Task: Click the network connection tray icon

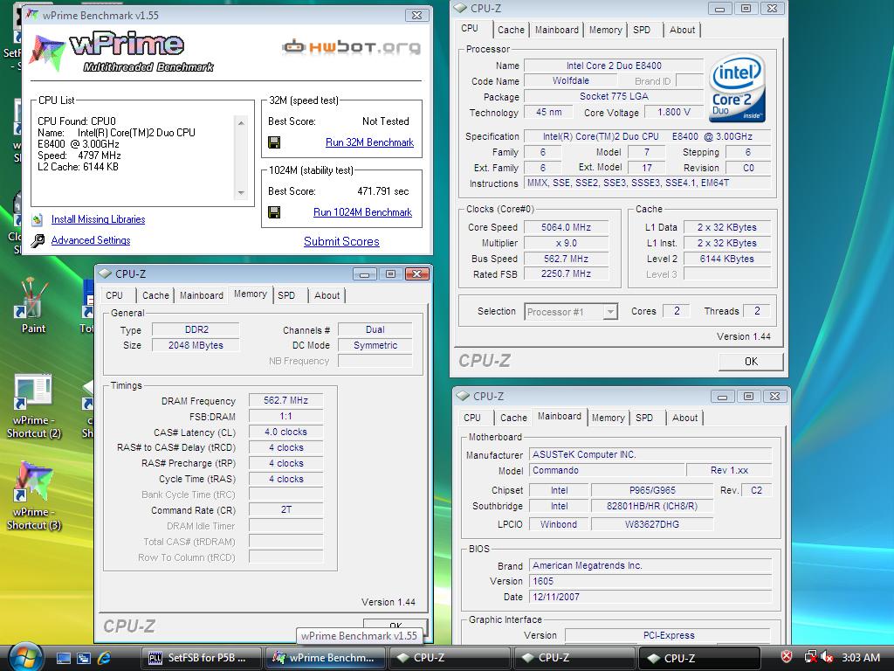Action: [809, 657]
